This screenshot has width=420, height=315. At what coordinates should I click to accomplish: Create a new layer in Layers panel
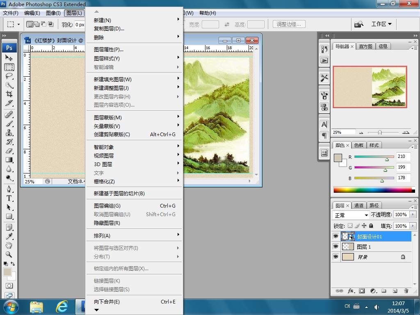[x=395, y=291]
